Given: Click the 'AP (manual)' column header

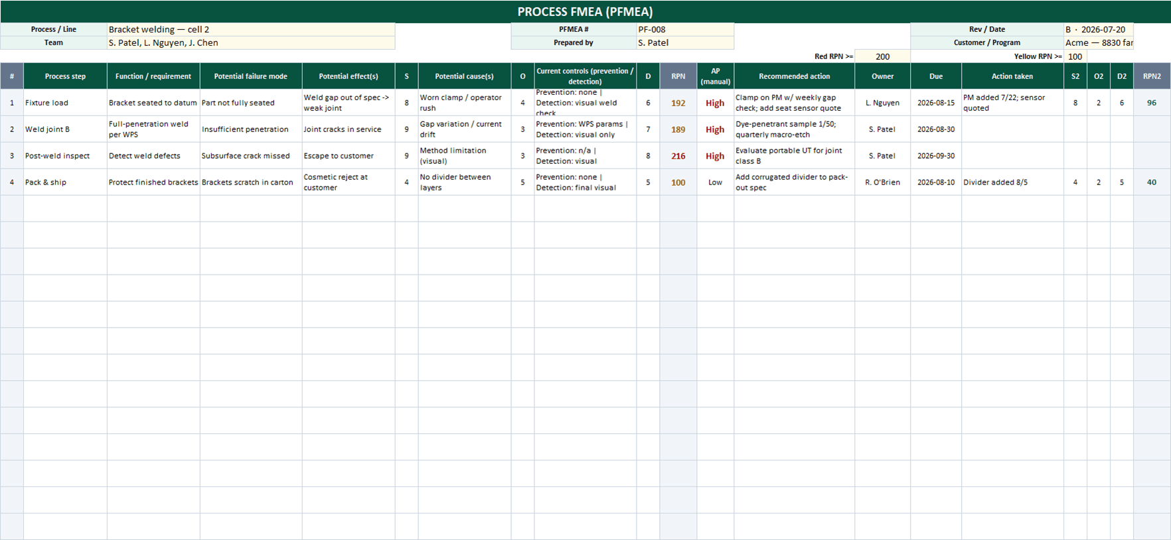Looking at the screenshot, I should tap(715, 76).
